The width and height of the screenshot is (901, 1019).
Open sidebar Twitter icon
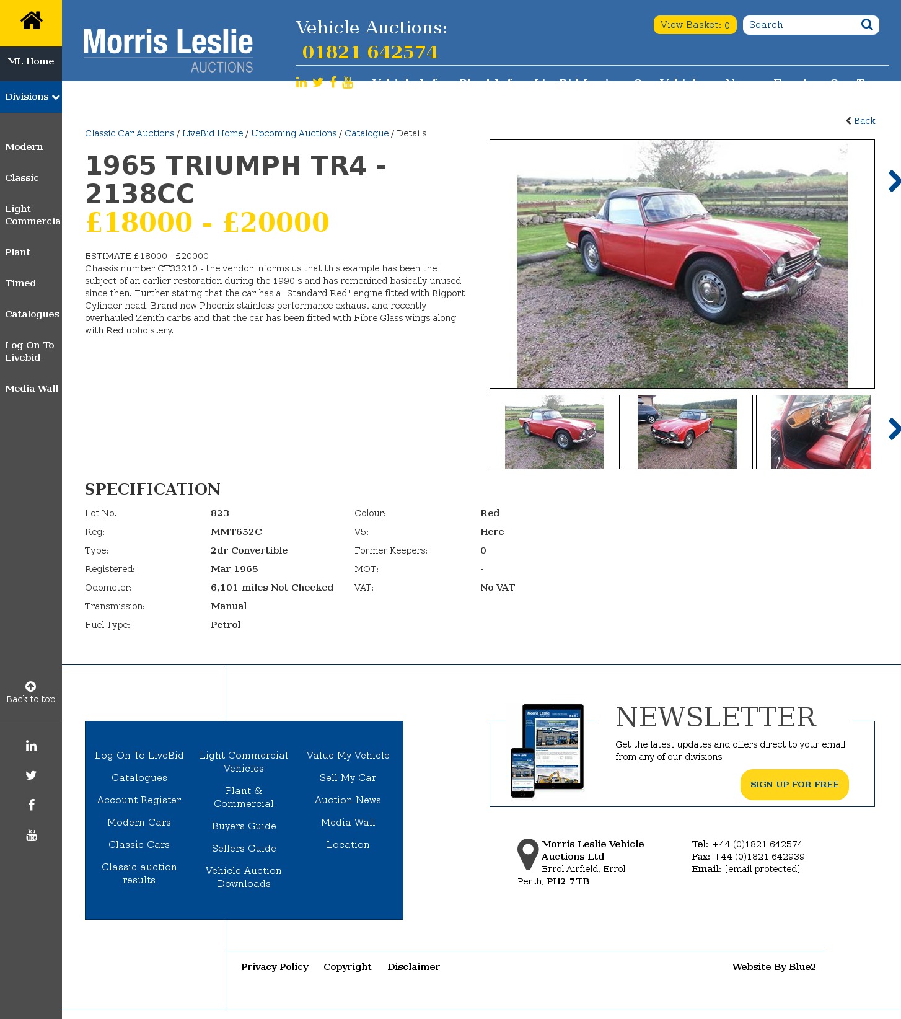coord(31,775)
